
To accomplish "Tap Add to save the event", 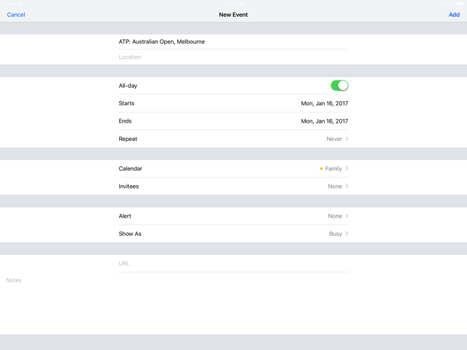I will click(x=454, y=15).
